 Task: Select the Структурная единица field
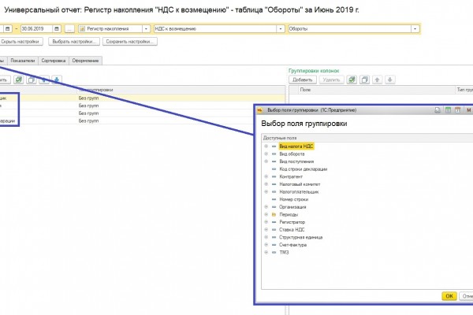pos(301,237)
